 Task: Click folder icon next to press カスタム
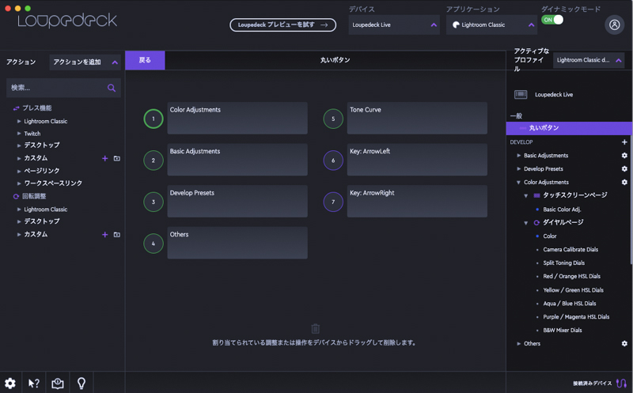pos(116,158)
